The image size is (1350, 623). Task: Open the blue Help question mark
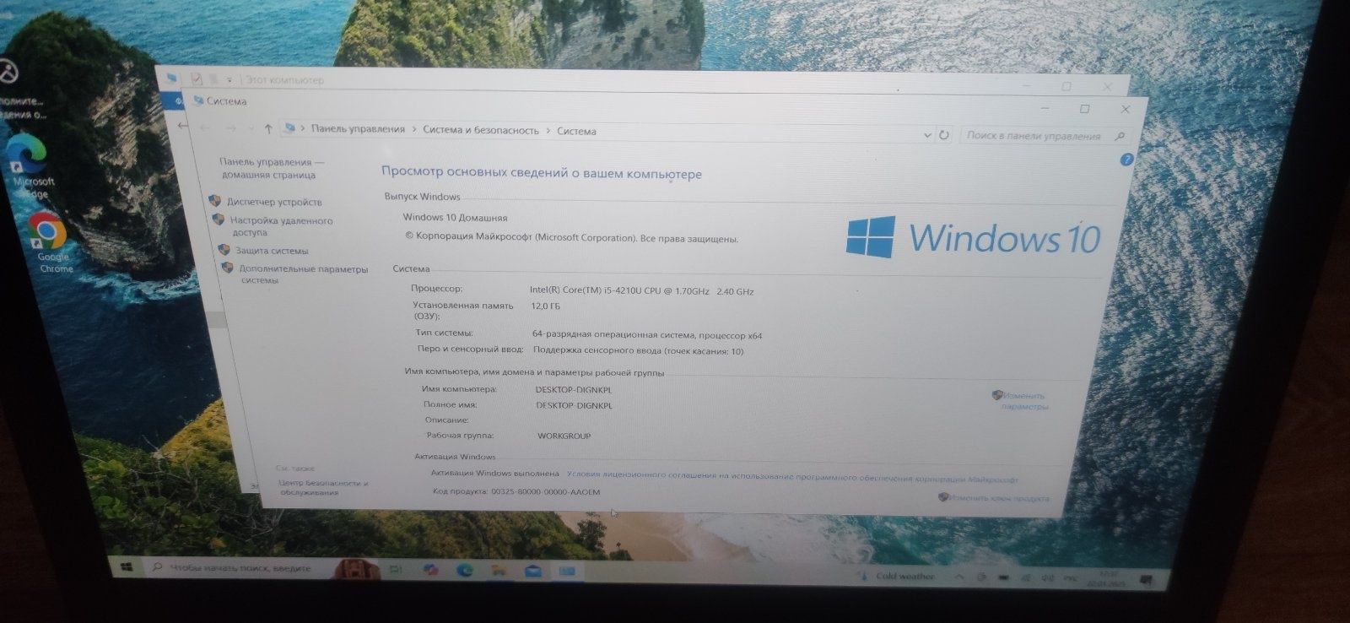[1126, 160]
